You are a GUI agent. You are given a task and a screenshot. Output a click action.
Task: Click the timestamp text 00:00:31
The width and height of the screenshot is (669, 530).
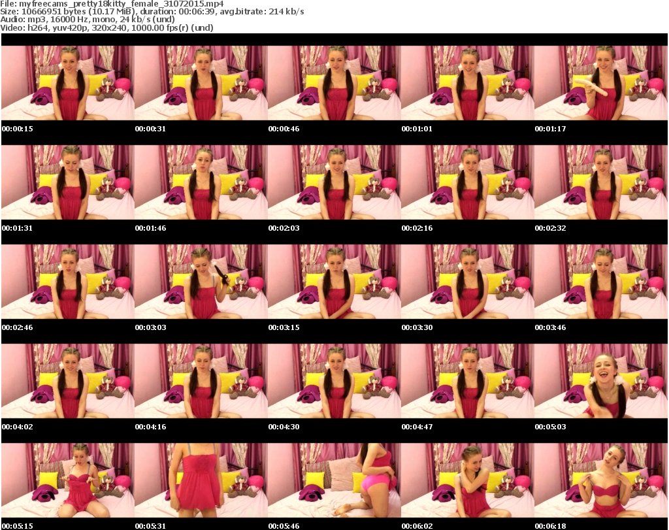[x=151, y=129]
